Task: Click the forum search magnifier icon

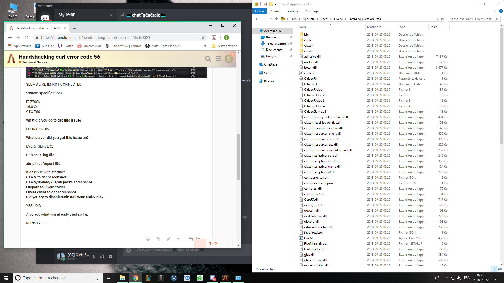Action: pyautogui.click(x=208, y=59)
